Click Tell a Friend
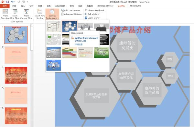The height and width of the screenshot is (127, 194). [x=92, y=14]
